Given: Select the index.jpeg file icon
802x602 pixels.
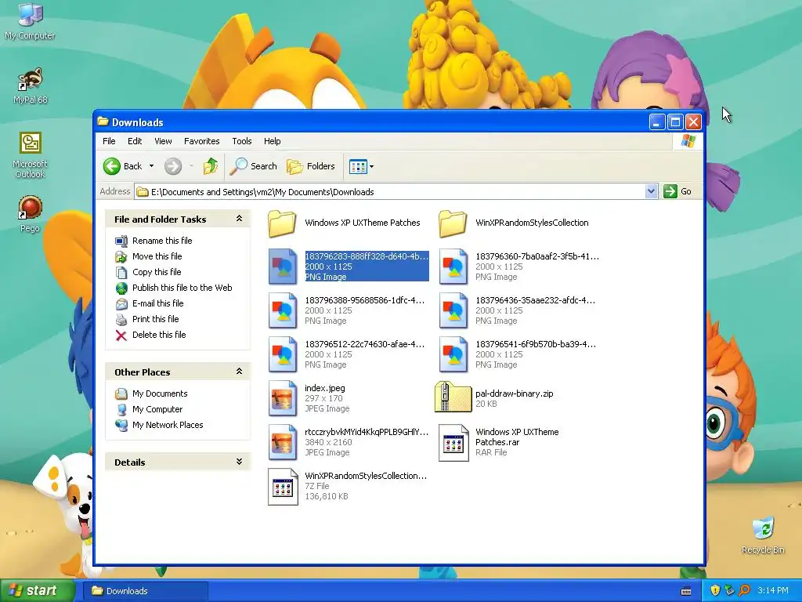Looking at the screenshot, I should 282,398.
